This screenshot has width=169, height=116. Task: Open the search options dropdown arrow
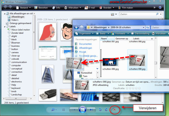[161, 14]
